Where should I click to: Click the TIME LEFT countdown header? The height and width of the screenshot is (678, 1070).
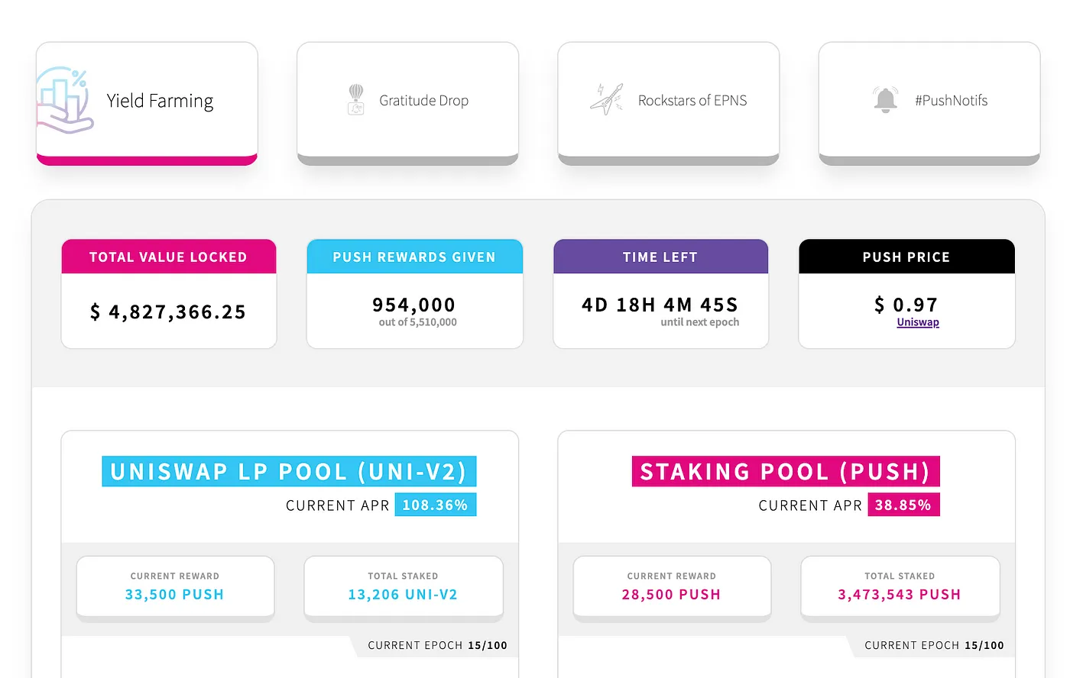click(660, 257)
